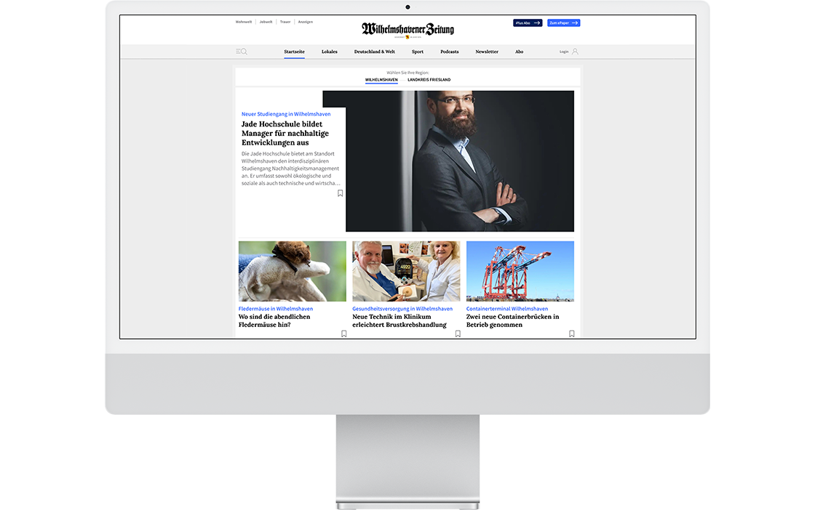815x510 pixels.
Task: Open headline Neue Technik im Klinikum
Action: point(399,320)
